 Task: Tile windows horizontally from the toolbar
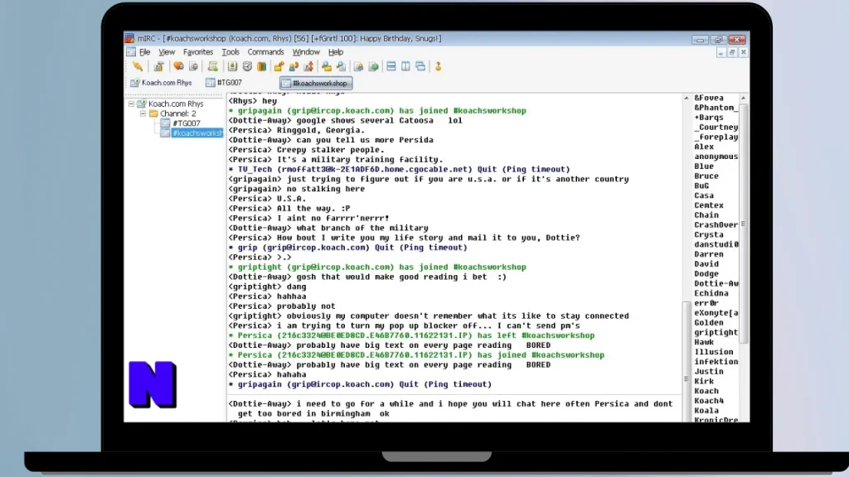pyautogui.click(x=391, y=66)
